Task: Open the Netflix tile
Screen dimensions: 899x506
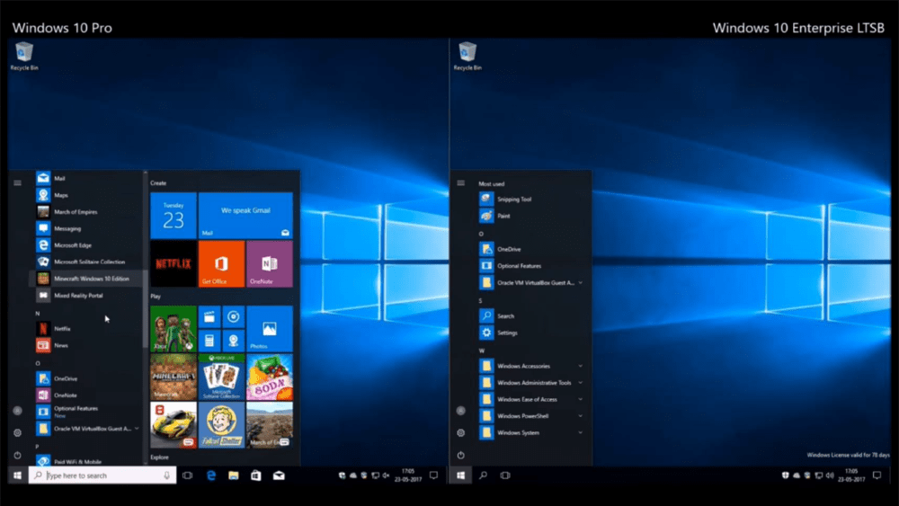Action: (x=174, y=263)
